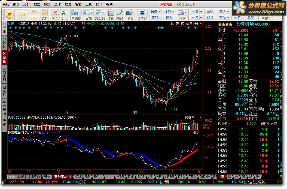Click the 财 finance marker on chart
The width and height of the screenshot is (287, 189).
[x=135, y=113]
